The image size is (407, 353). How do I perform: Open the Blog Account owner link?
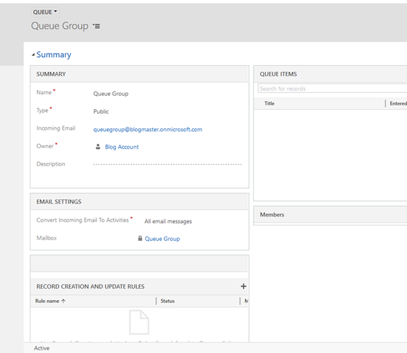pos(121,147)
